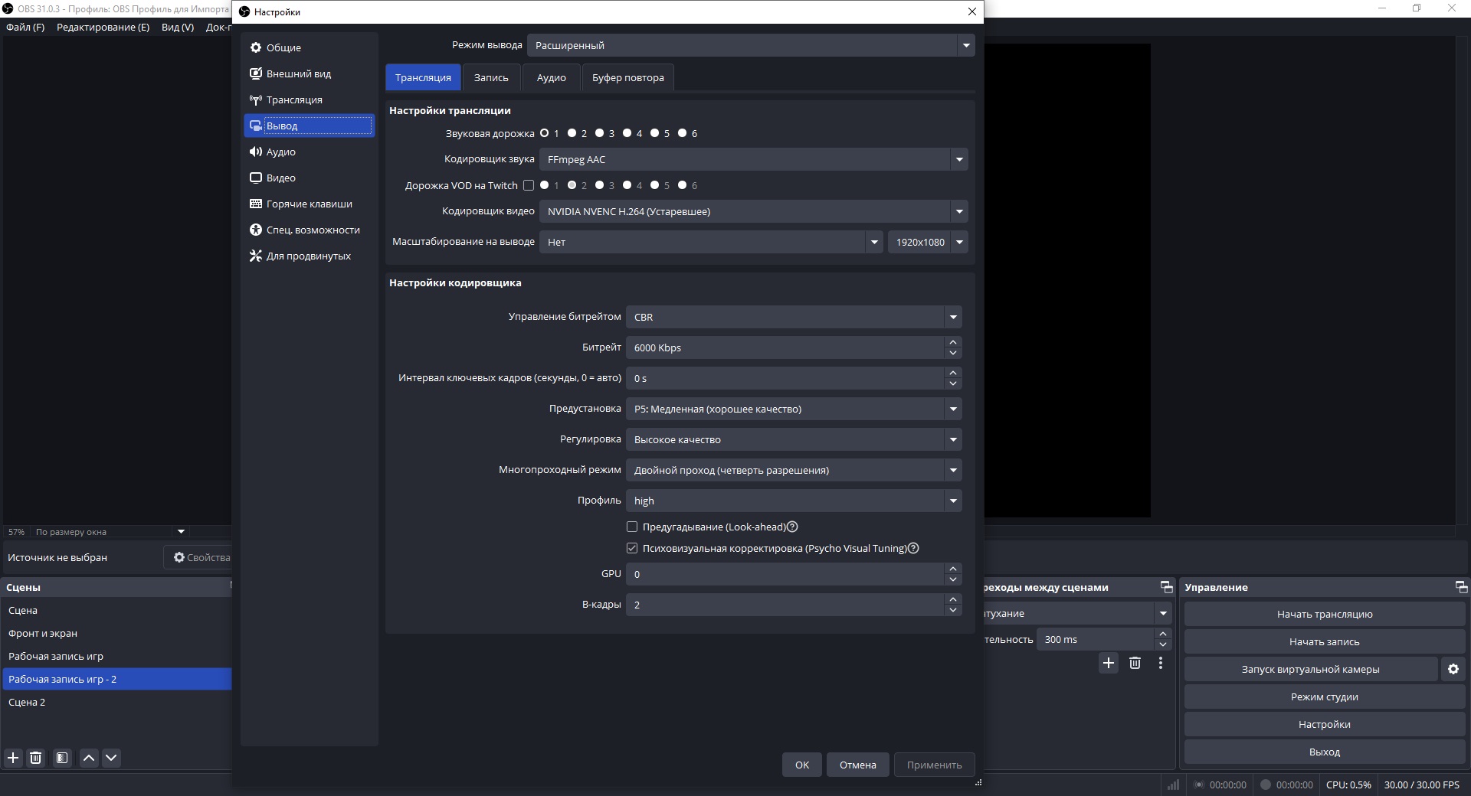1471x796 pixels.
Task: Open the Общие settings category
Action: tap(309, 47)
